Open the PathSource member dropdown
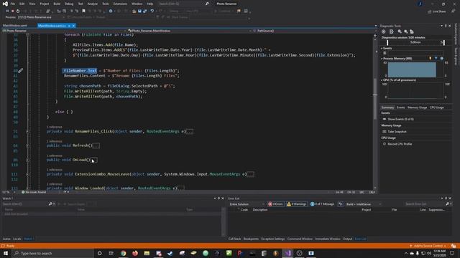The height and width of the screenshot is (258, 460). click(313, 31)
